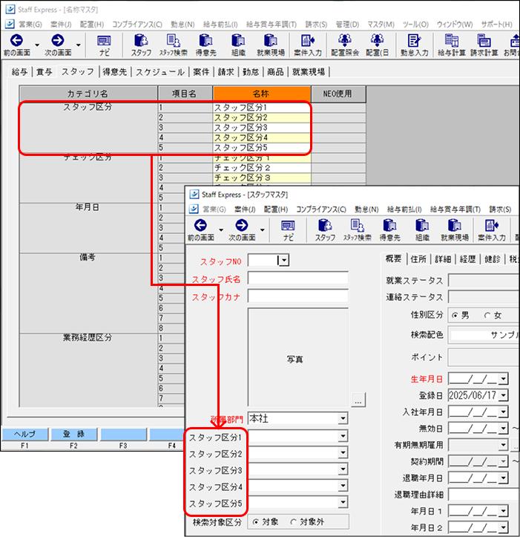Click the スタッフ氏名 input field
Viewport: 520px width, 537px height.
coord(297,279)
